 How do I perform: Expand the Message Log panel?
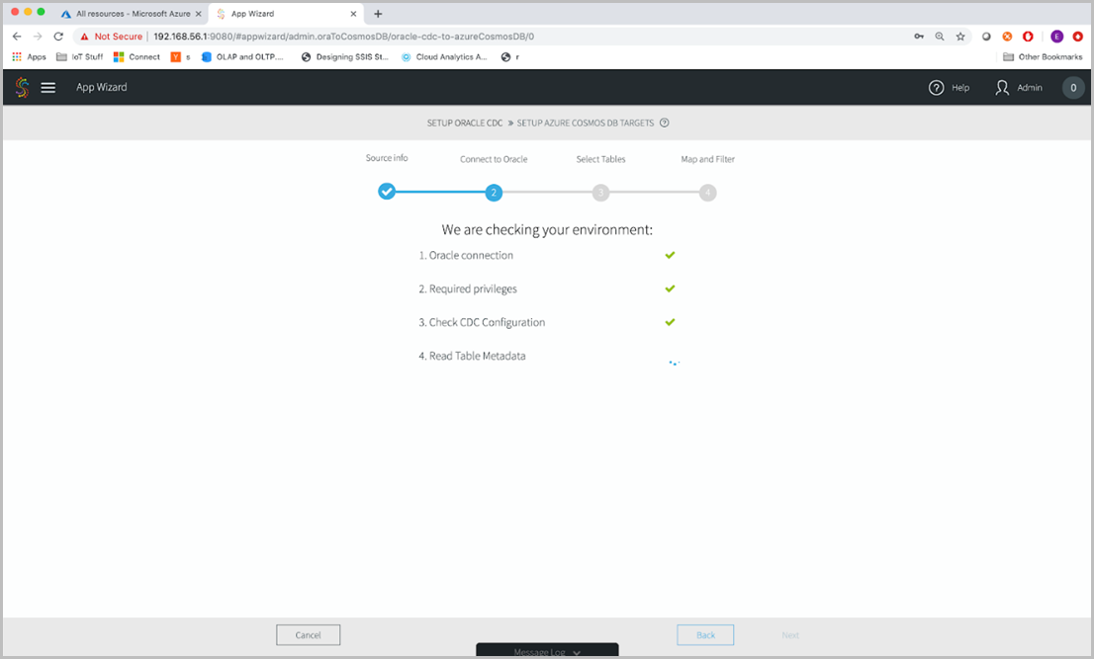pos(547,651)
